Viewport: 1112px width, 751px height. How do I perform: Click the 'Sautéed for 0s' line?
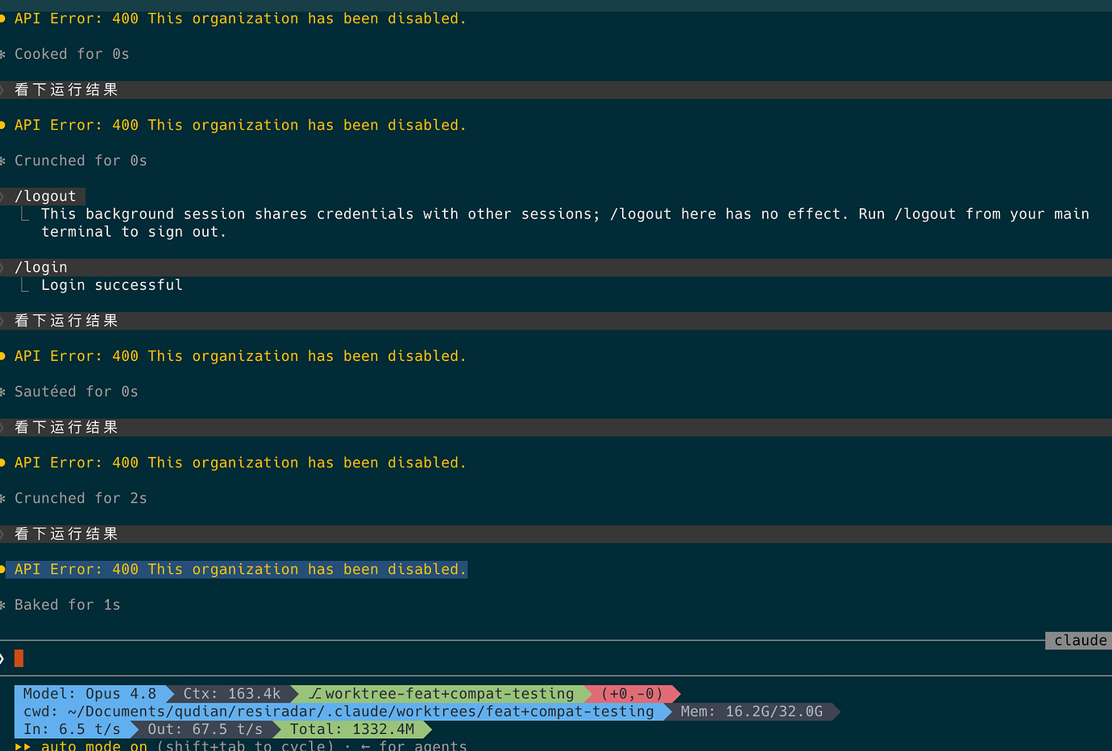[76, 392]
